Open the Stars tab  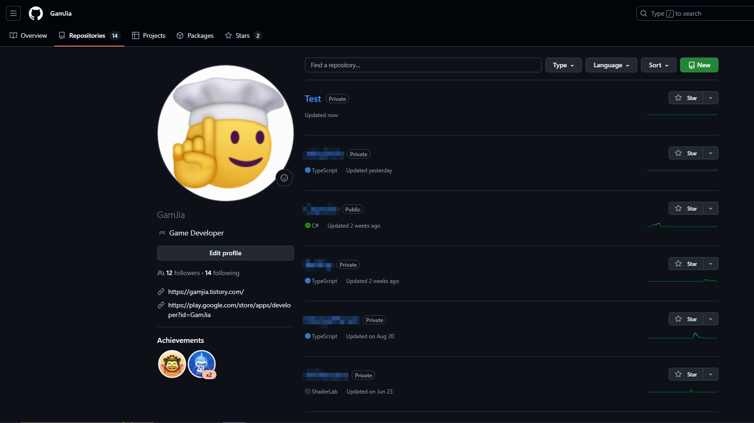point(243,35)
